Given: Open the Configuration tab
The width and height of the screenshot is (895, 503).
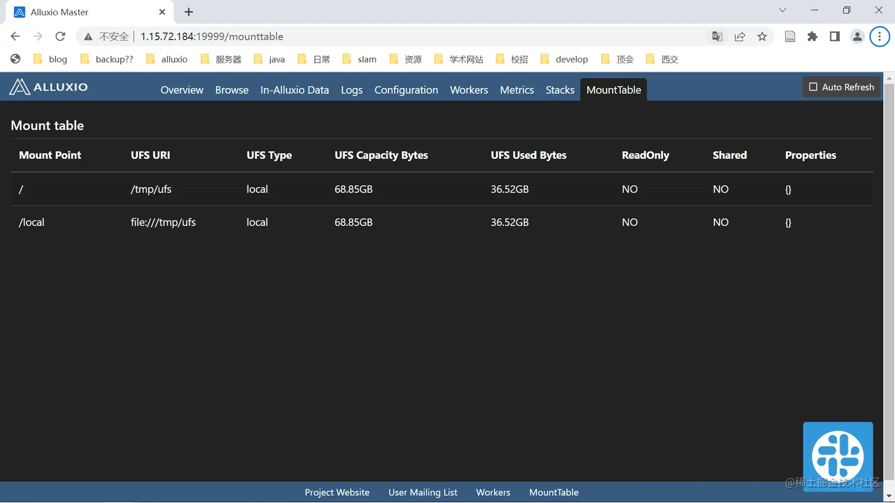Looking at the screenshot, I should (x=406, y=90).
